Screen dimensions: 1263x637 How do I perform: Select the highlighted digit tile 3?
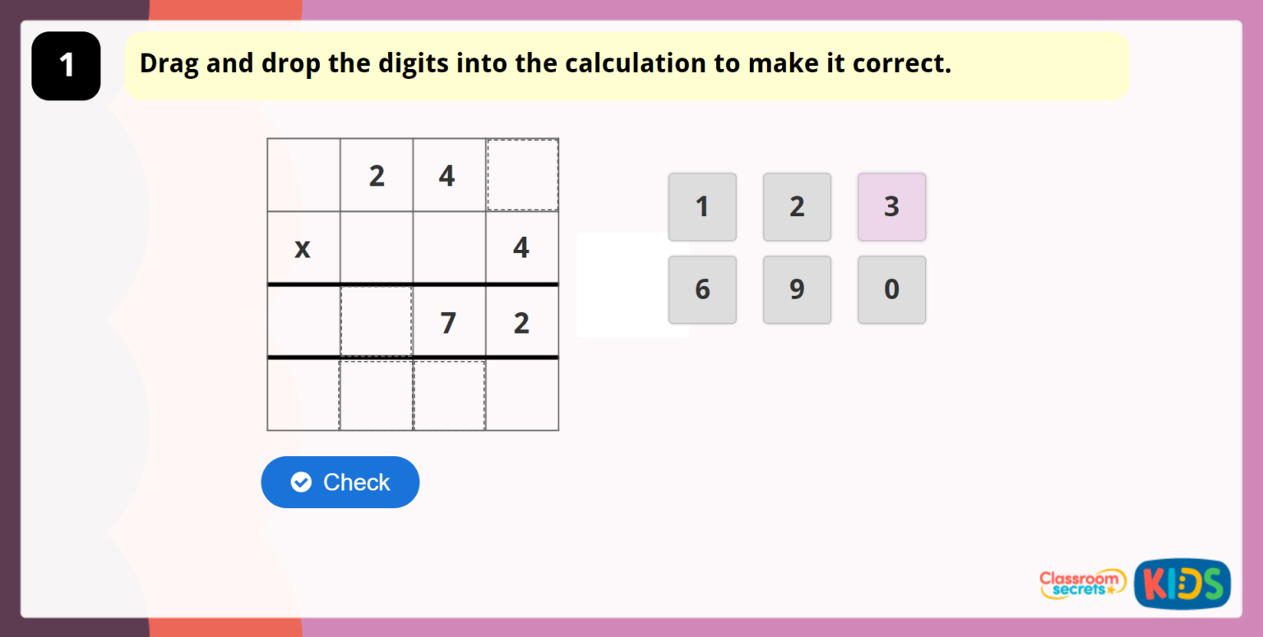891,207
